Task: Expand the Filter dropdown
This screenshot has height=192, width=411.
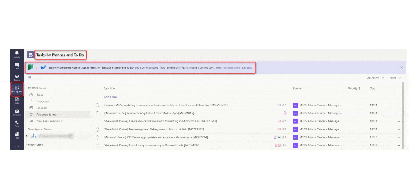Action: point(395,78)
